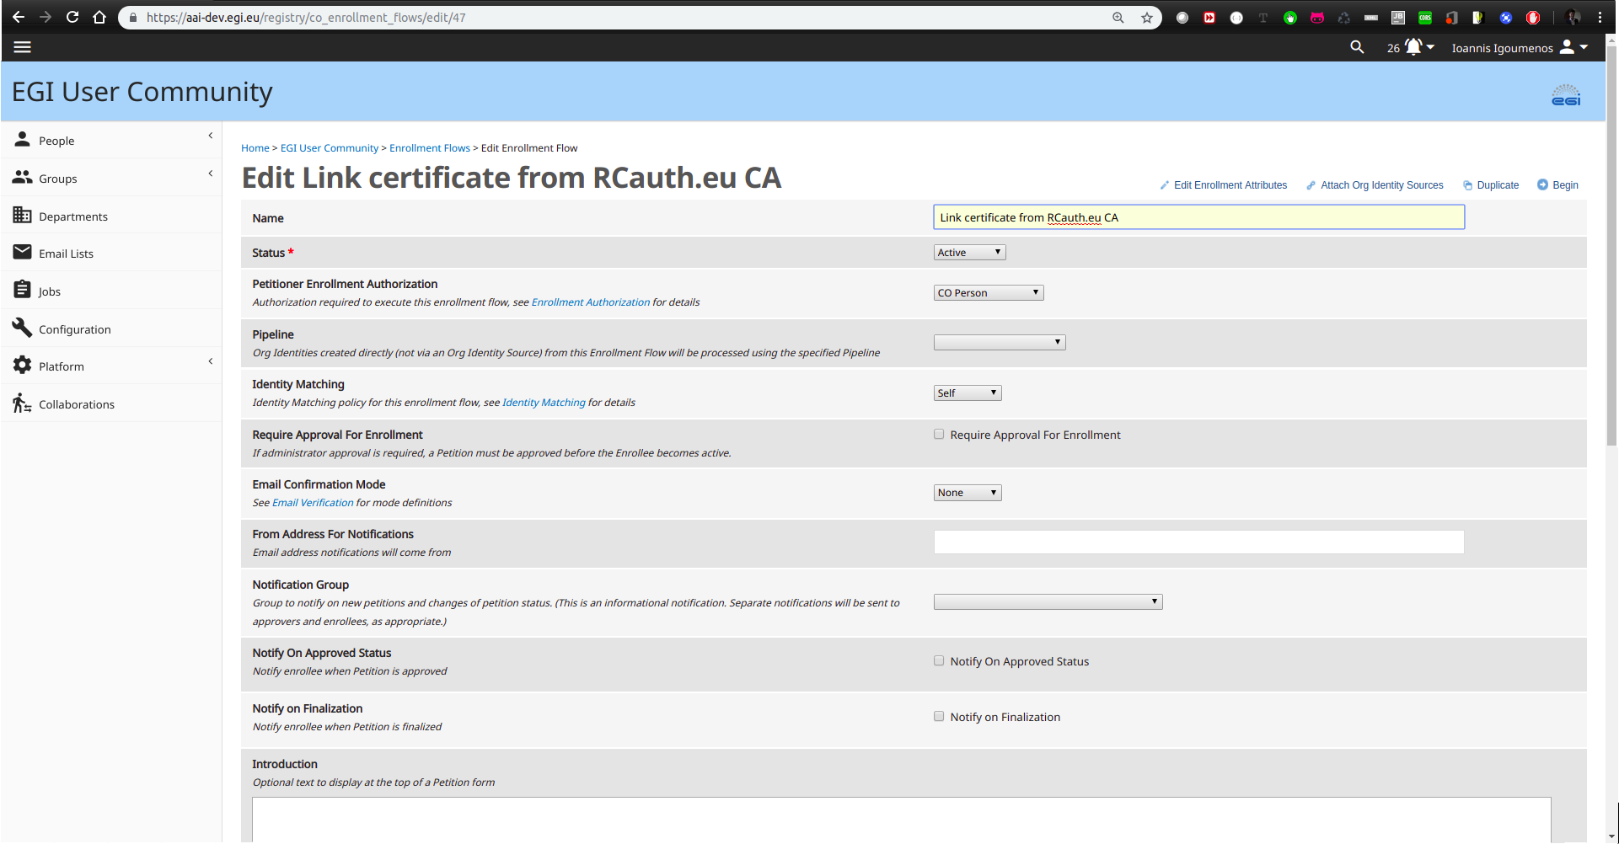Open the Enrollment Authorization help link
This screenshot has width=1619, height=844.
coord(591,302)
